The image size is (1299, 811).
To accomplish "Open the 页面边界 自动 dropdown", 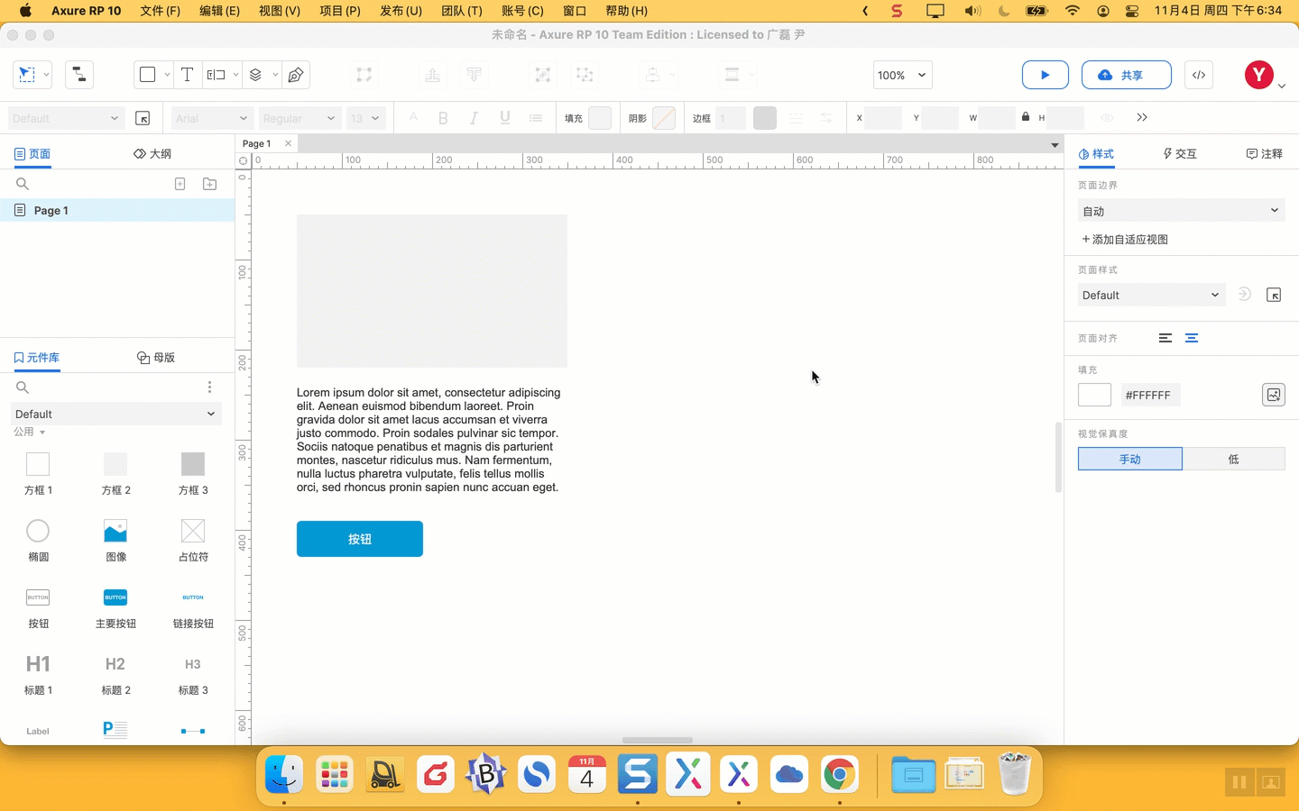I will pos(1182,211).
